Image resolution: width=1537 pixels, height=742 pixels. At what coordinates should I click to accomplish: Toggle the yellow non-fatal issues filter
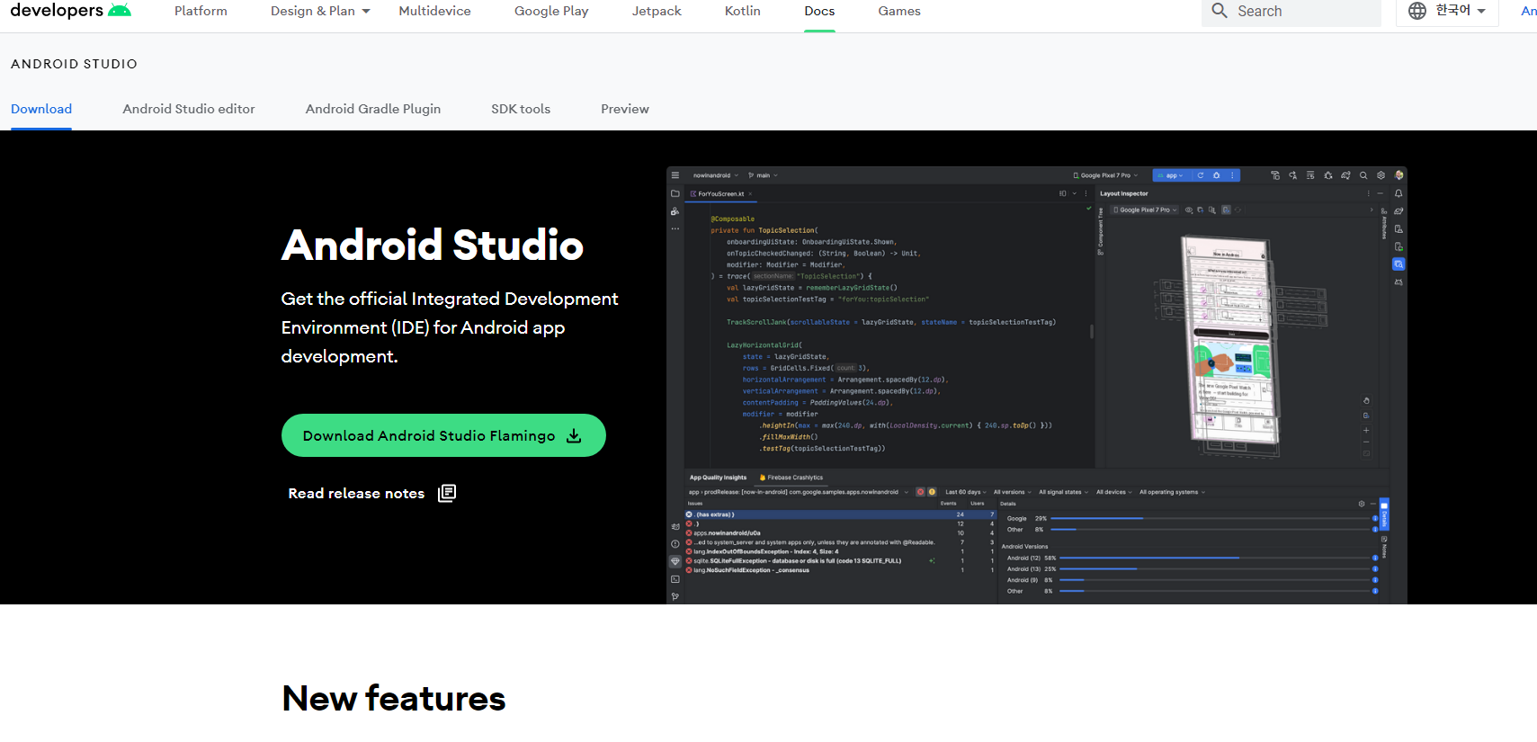tap(932, 492)
